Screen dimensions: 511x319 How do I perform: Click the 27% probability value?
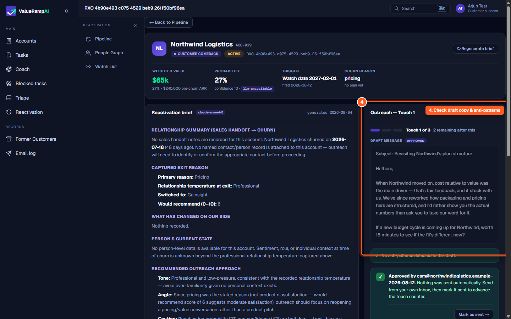pyautogui.click(x=221, y=80)
